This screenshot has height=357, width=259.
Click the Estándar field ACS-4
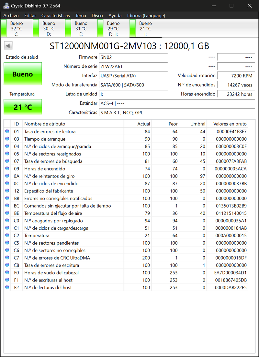(x=177, y=103)
